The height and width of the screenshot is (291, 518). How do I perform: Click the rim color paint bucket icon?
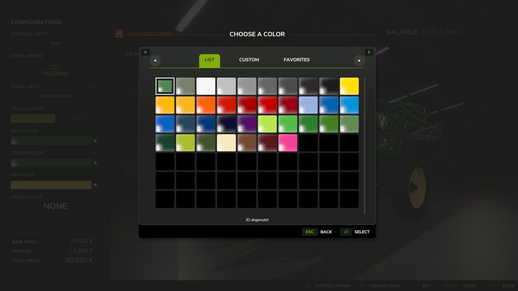pyautogui.click(x=95, y=185)
